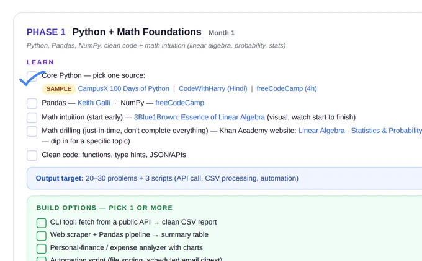Viewport: 422px width, 261px height.
Task: Check the Clean code checkbox
Action: (x=32, y=155)
